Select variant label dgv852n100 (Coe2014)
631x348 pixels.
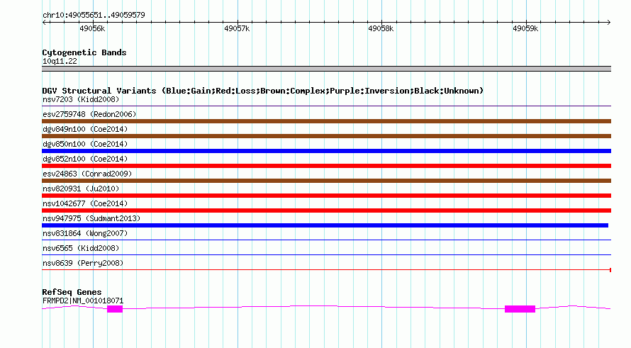pyautogui.click(x=85, y=159)
